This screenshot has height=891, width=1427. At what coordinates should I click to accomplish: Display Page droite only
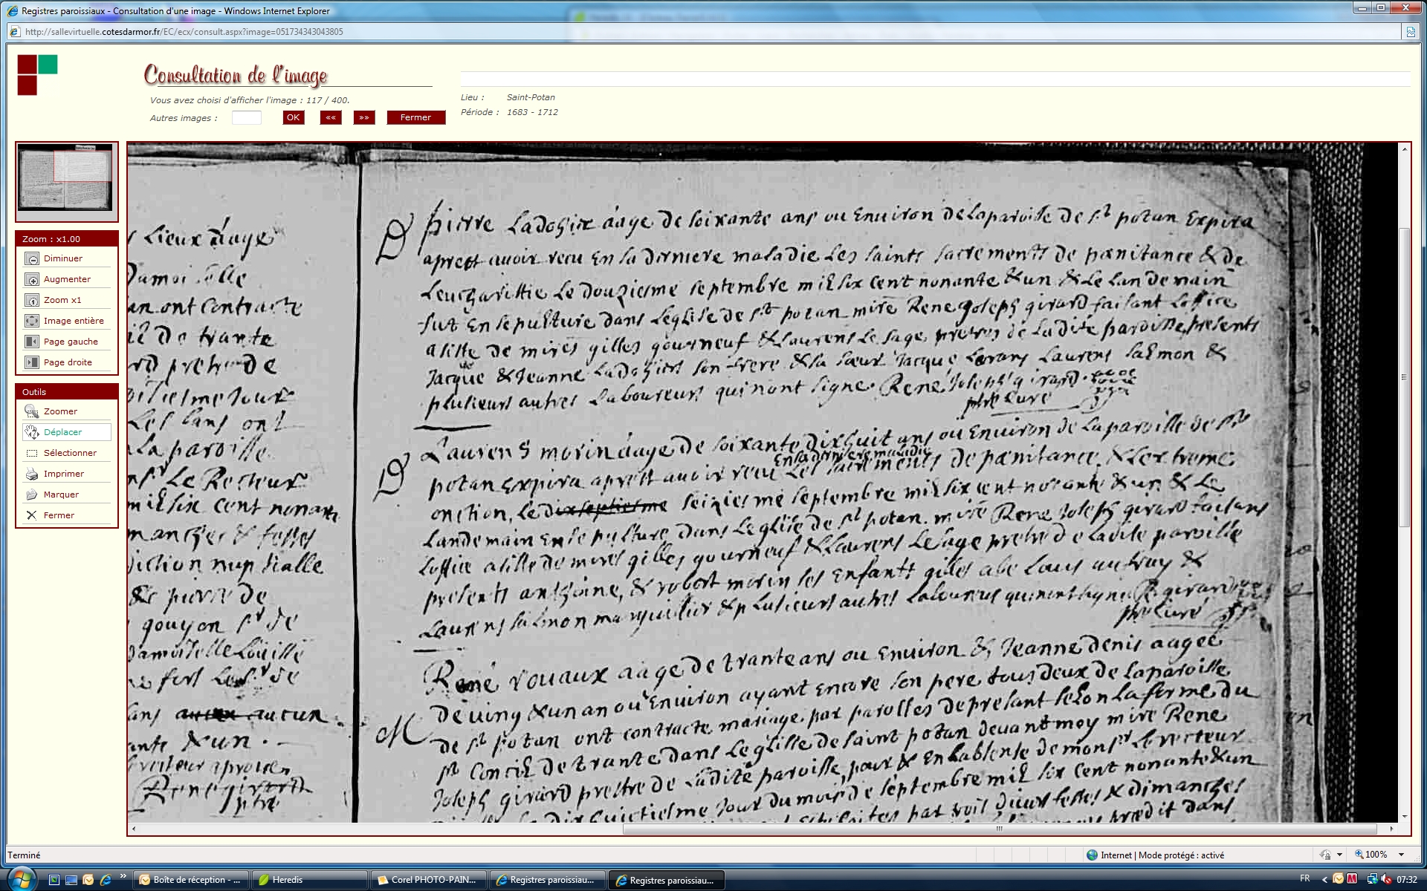pyautogui.click(x=32, y=362)
